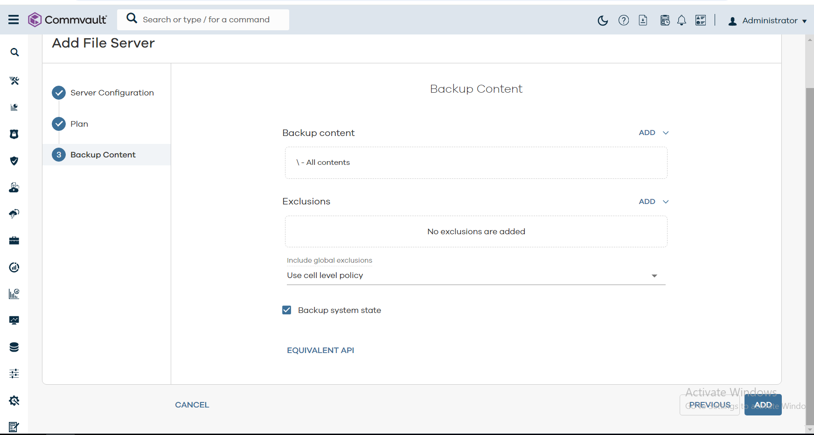Open Include global exclusions dropdown

[x=476, y=276]
